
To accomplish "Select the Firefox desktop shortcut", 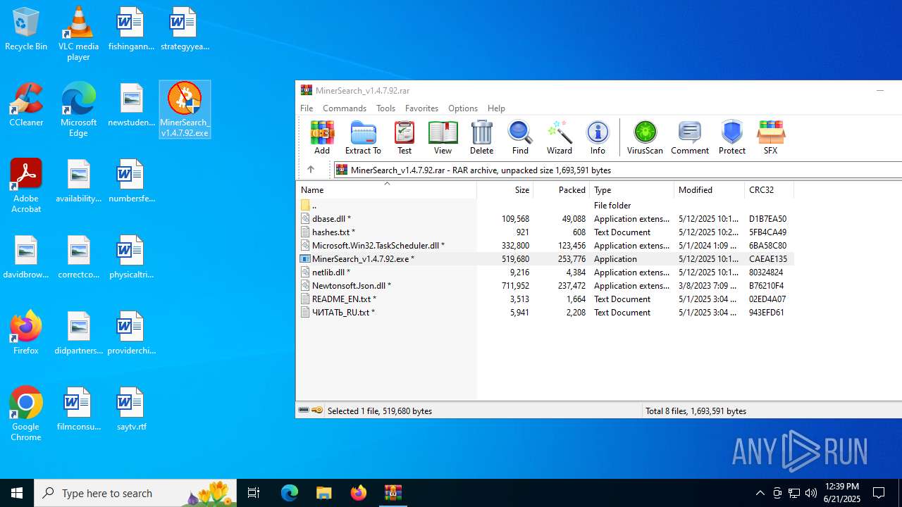I will [x=26, y=332].
